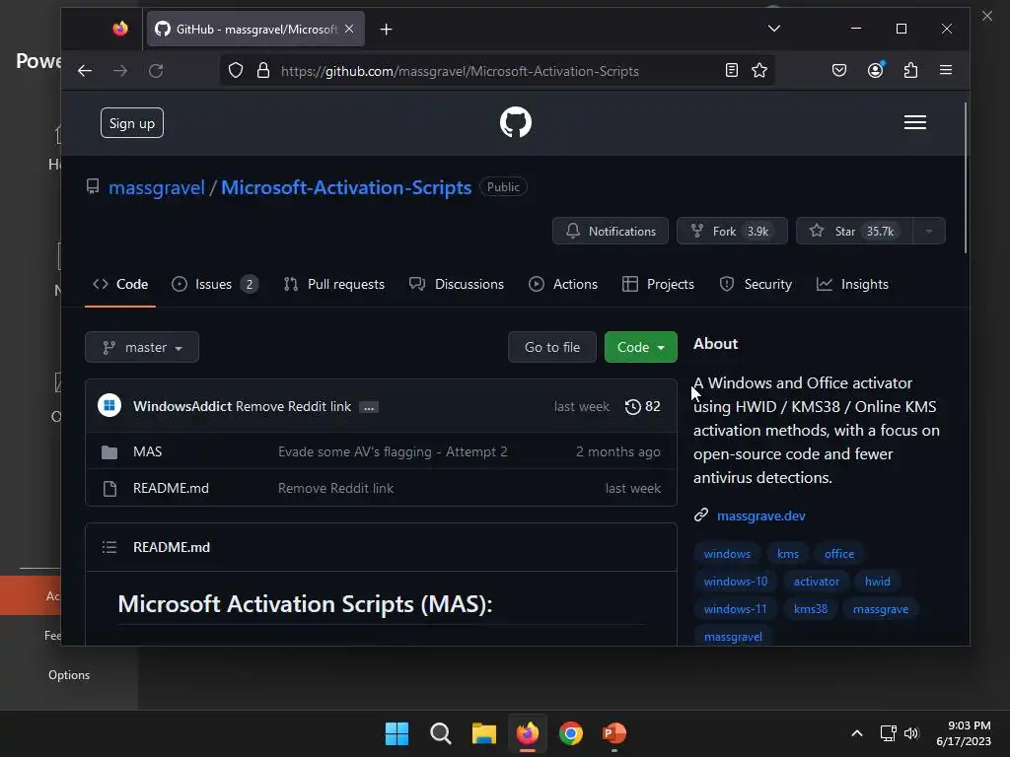Image resolution: width=1010 pixels, height=757 pixels.
Task: Open the Firefox extensions puzzle icon
Action: click(x=910, y=70)
